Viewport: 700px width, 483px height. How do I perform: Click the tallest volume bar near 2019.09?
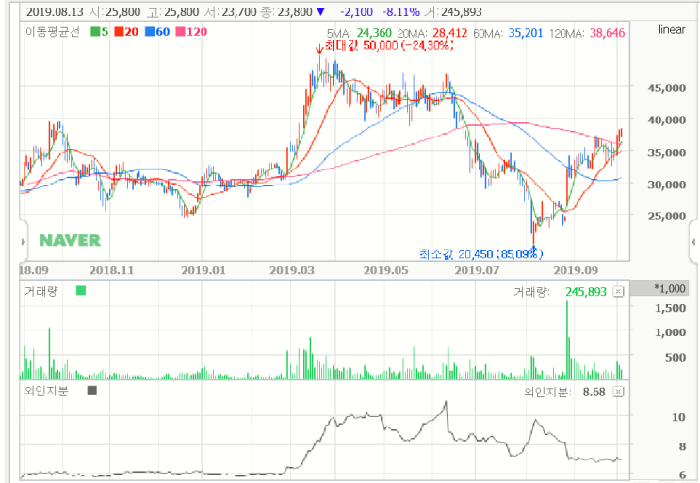point(567,340)
